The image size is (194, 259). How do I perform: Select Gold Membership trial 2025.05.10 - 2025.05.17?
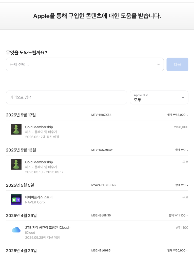(97, 167)
